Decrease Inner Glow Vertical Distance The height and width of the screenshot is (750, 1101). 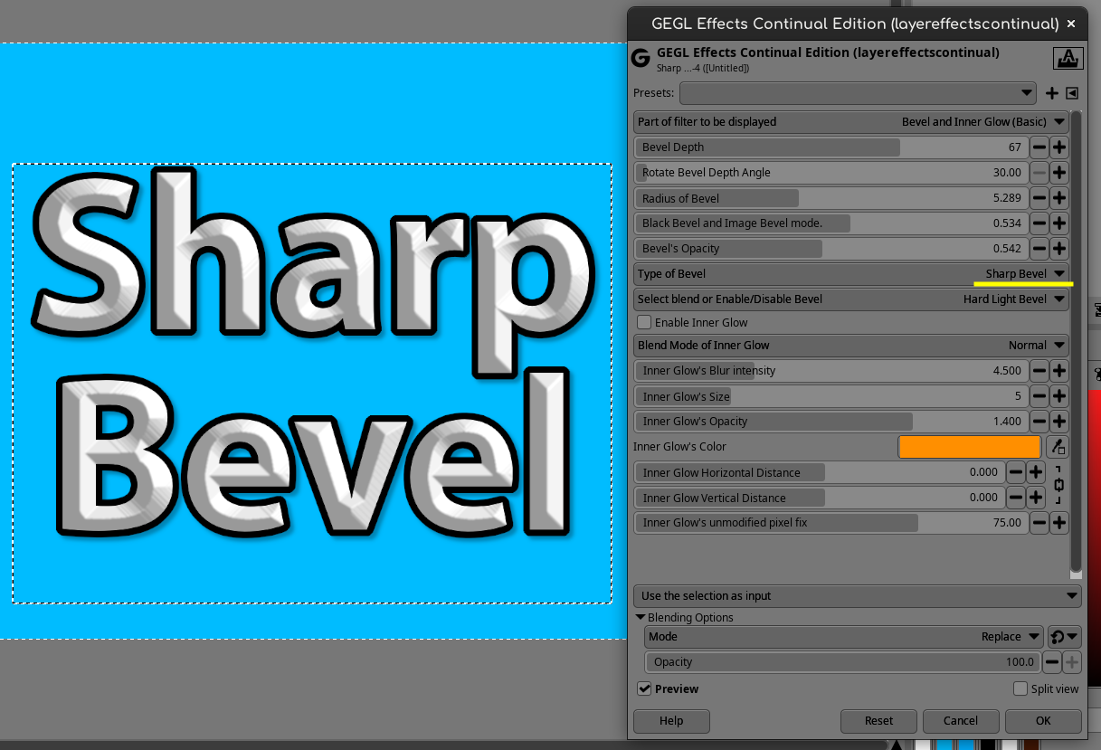point(1016,498)
